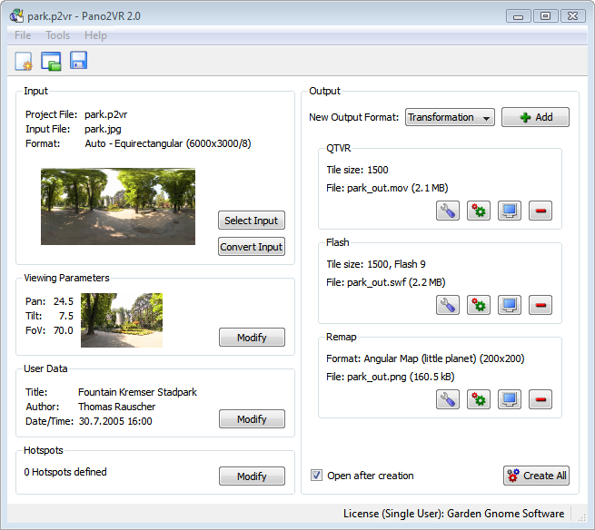
Task: Click the New Project toolbar icon
Action: [x=24, y=61]
